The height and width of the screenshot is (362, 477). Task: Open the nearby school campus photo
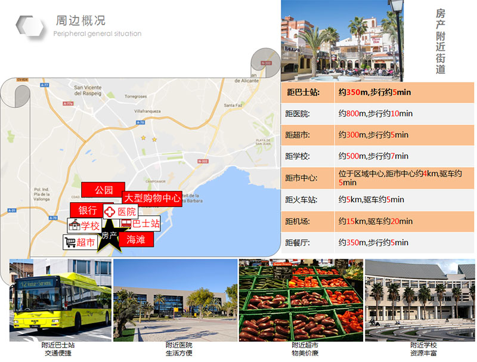[420, 300]
